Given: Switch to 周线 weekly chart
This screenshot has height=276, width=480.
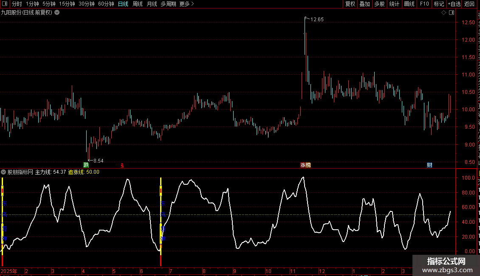Looking at the screenshot, I should click(138, 4).
